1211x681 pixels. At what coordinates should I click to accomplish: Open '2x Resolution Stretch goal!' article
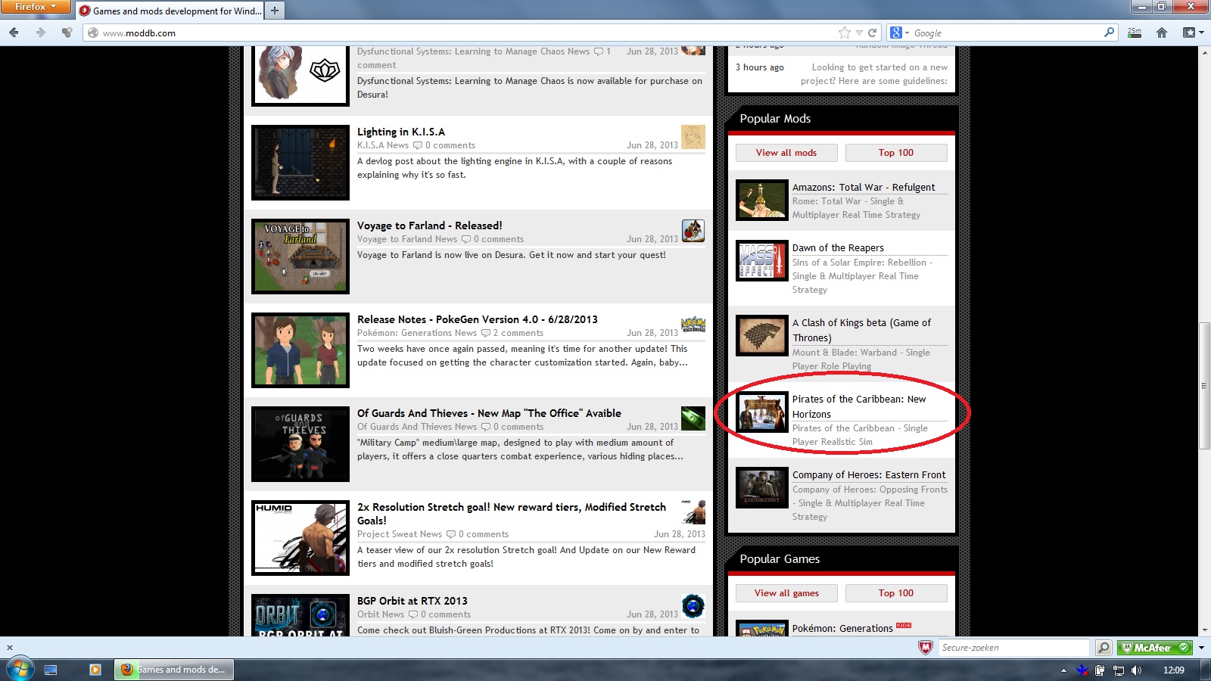point(512,514)
